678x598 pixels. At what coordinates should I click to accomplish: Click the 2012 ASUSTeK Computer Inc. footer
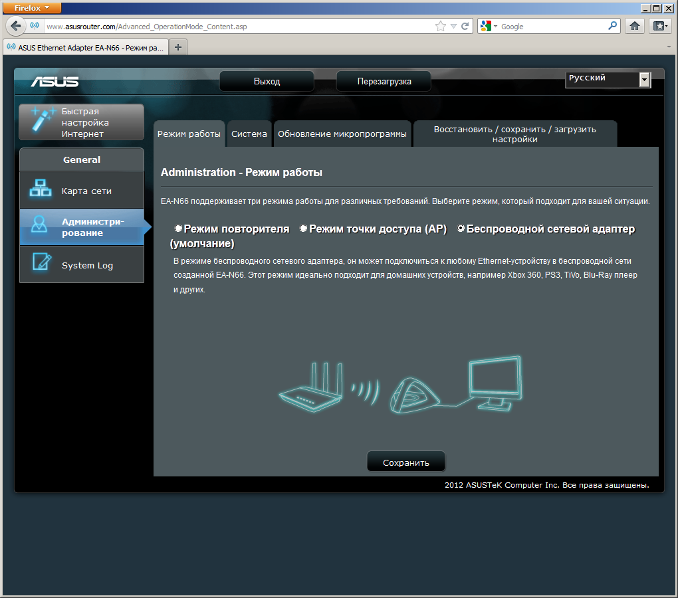pos(546,485)
